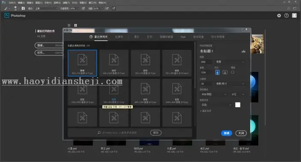Select CC 文件 in left sidebar

[x=41, y=36]
